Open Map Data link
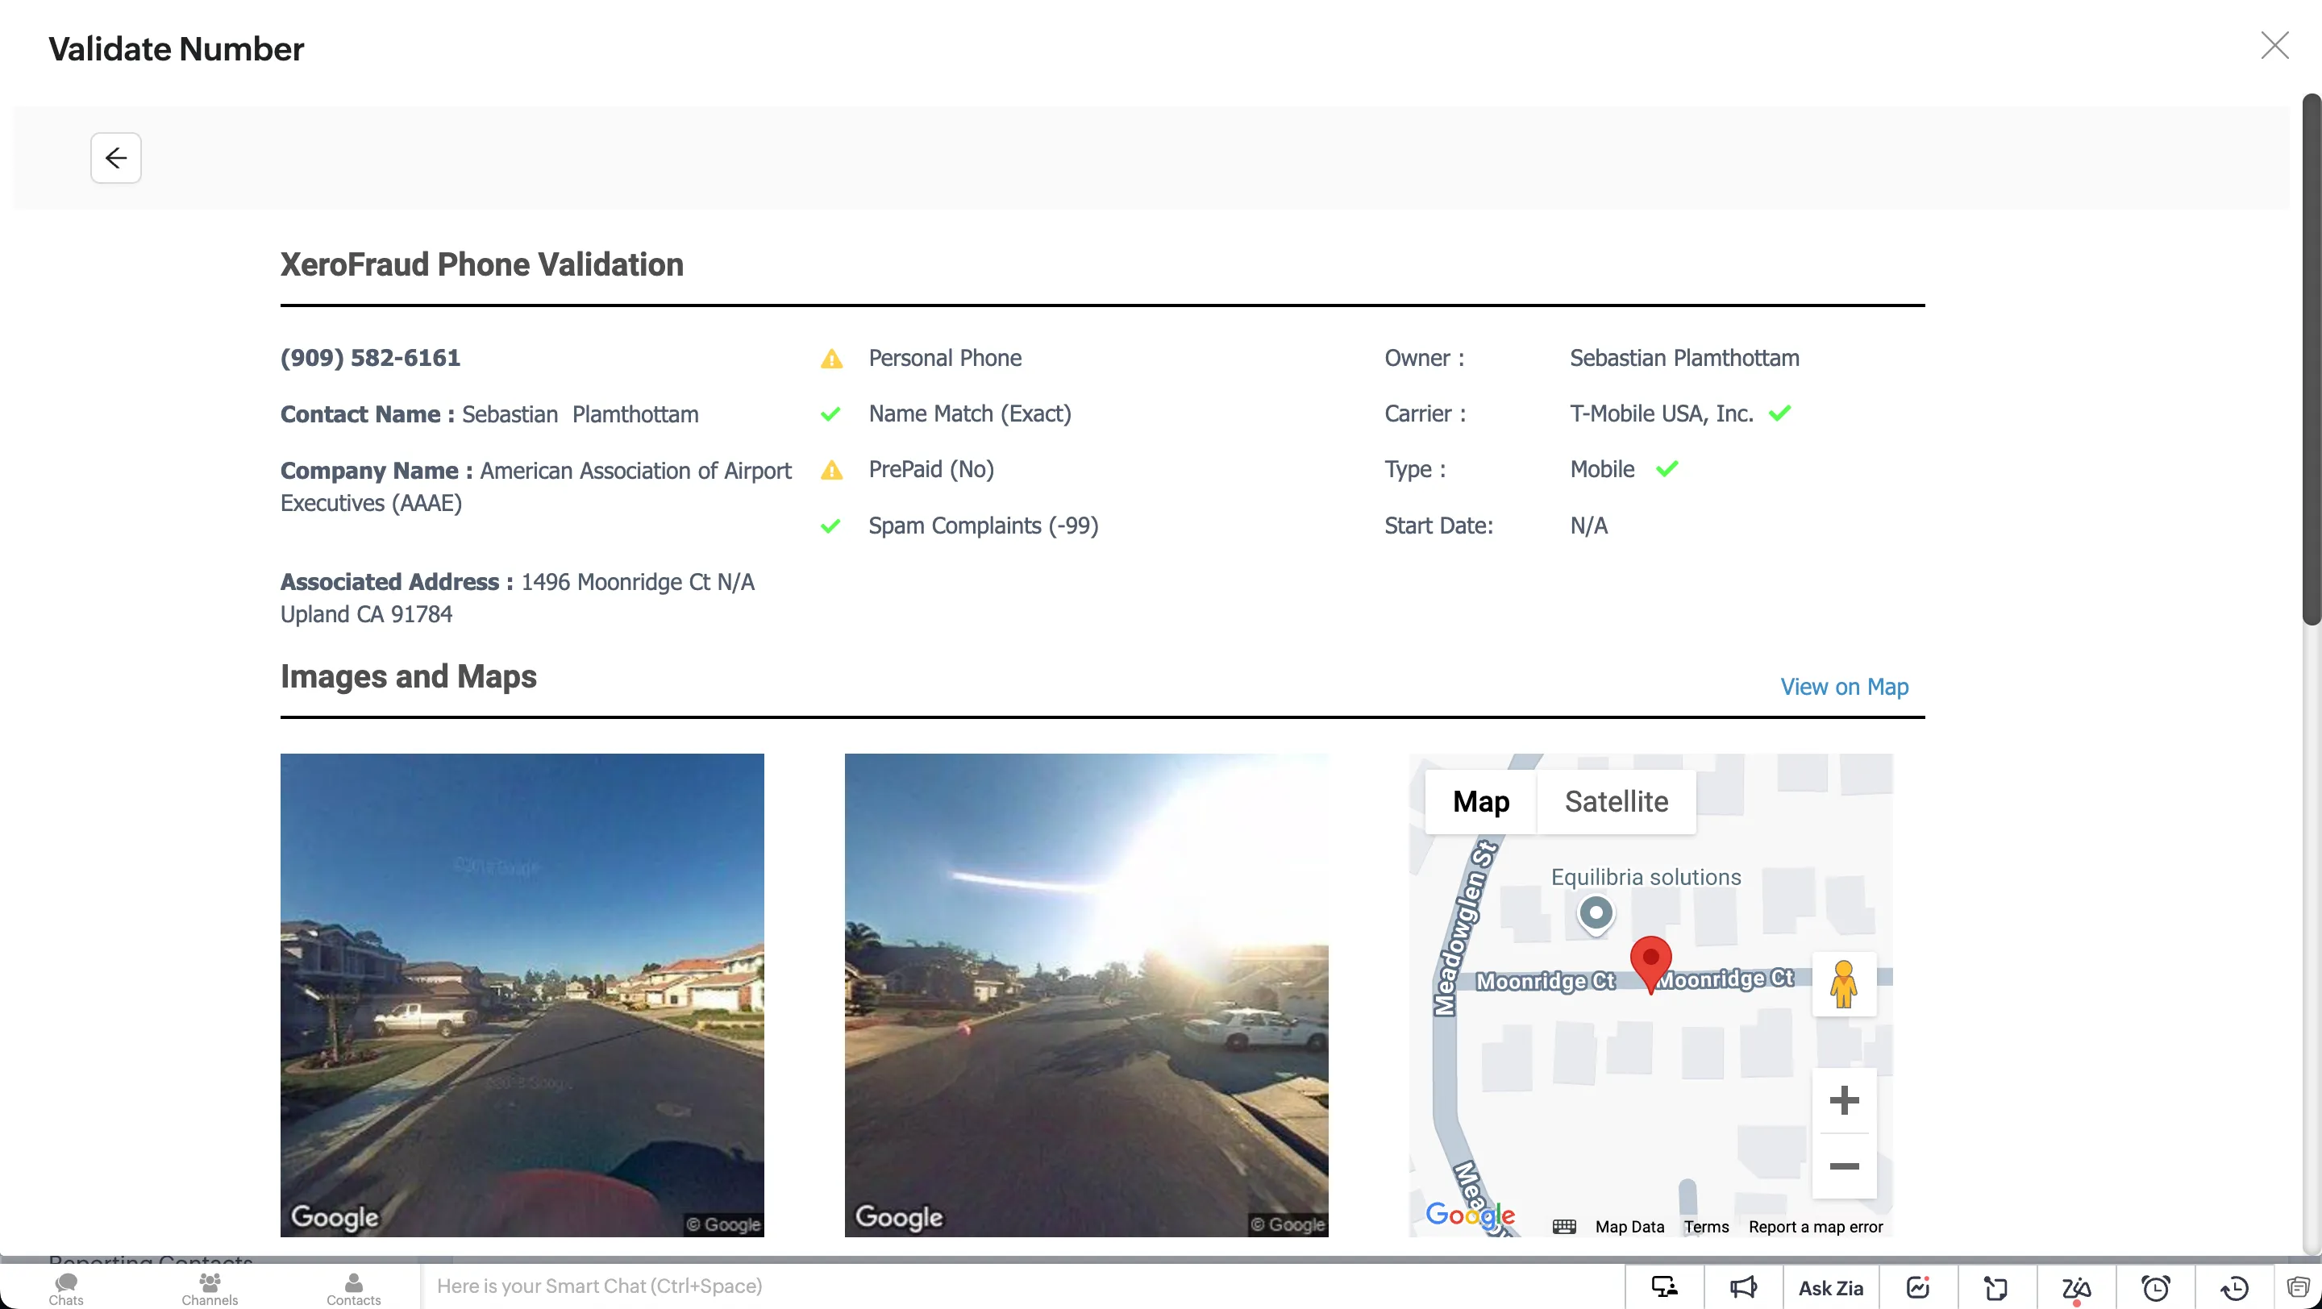Screen dimensions: 2322x1309 tap(1629, 1226)
